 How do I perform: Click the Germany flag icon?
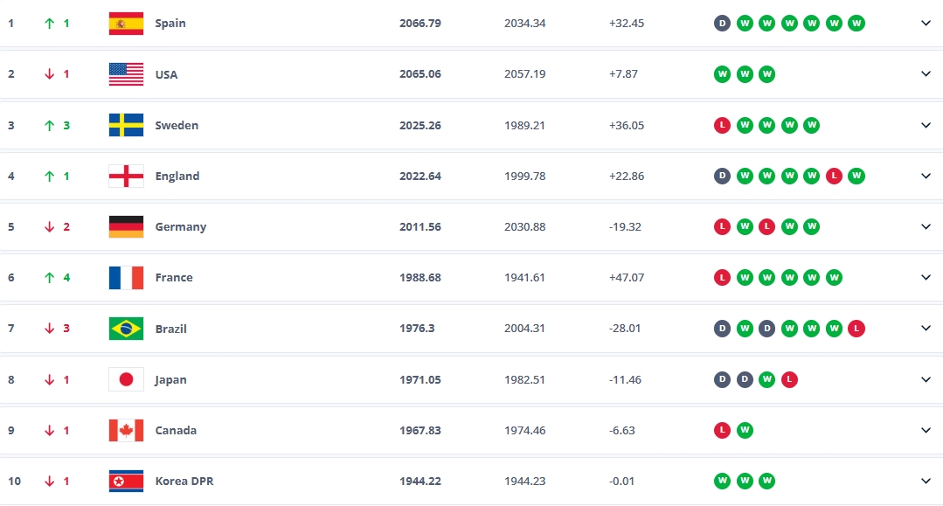click(126, 226)
